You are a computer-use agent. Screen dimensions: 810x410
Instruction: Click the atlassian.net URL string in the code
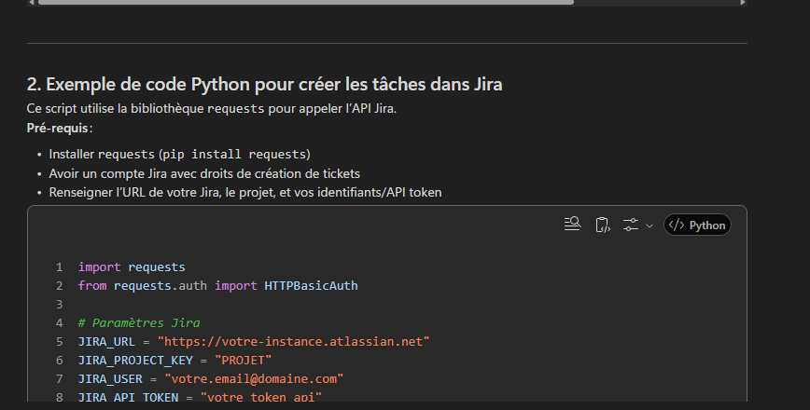[x=293, y=342]
